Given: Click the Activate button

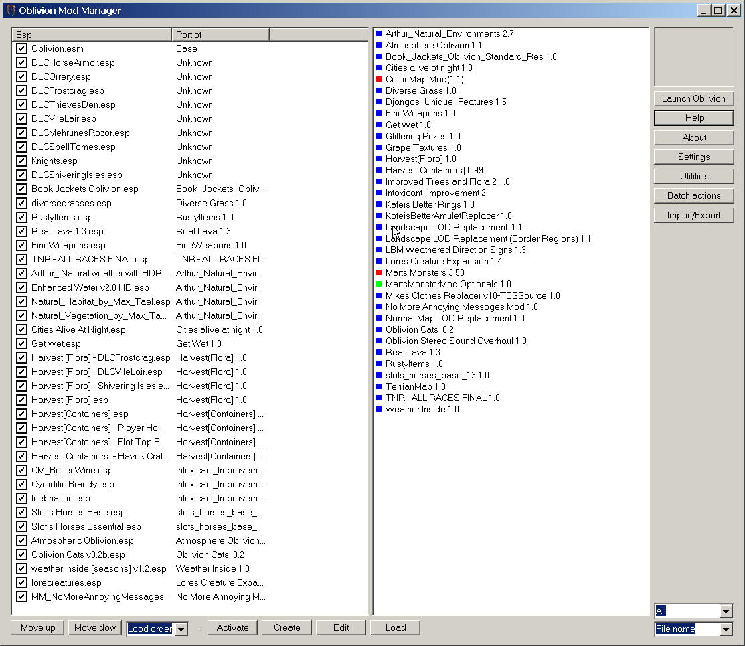Looking at the screenshot, I should coord(232,627).
